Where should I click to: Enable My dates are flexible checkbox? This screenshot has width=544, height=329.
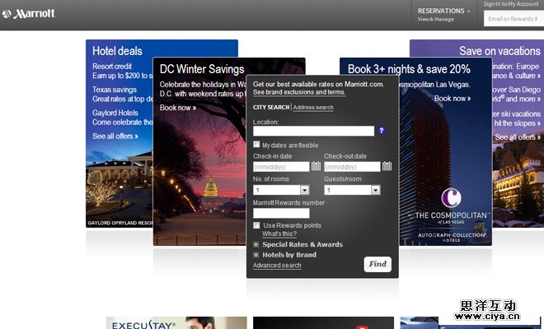[257, 144]
